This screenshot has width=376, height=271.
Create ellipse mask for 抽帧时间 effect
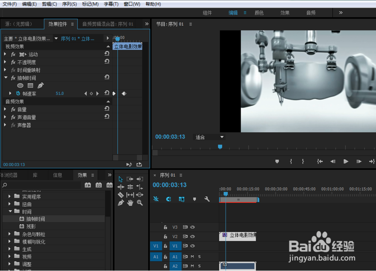20,86
